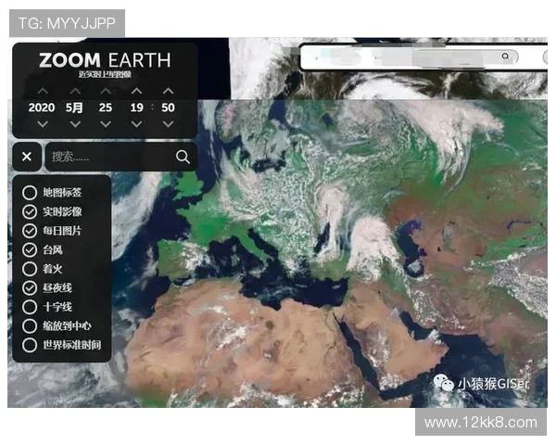Uncheck the 每日图片 daily images option
Image resolution: width=556 pixels, height=445 pixels.
click(x=30, y=231)
